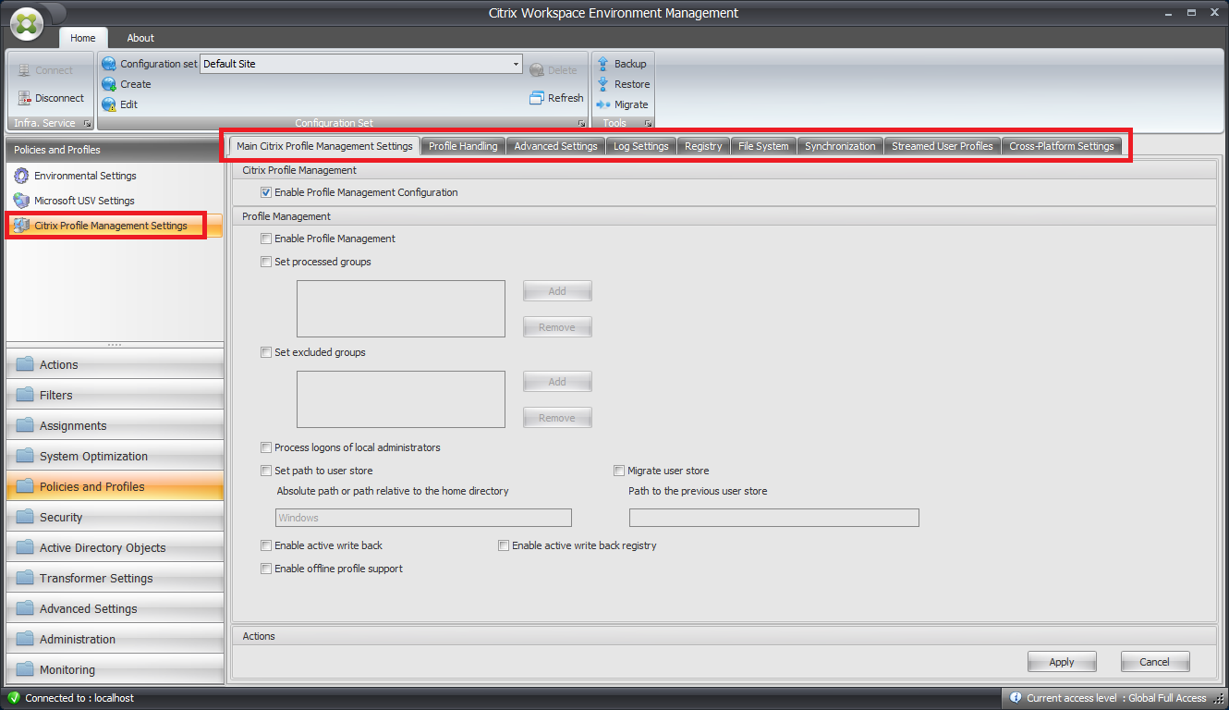Check Migrate user store
Screen dimensions: 1229x710
[x=619, y=471]
